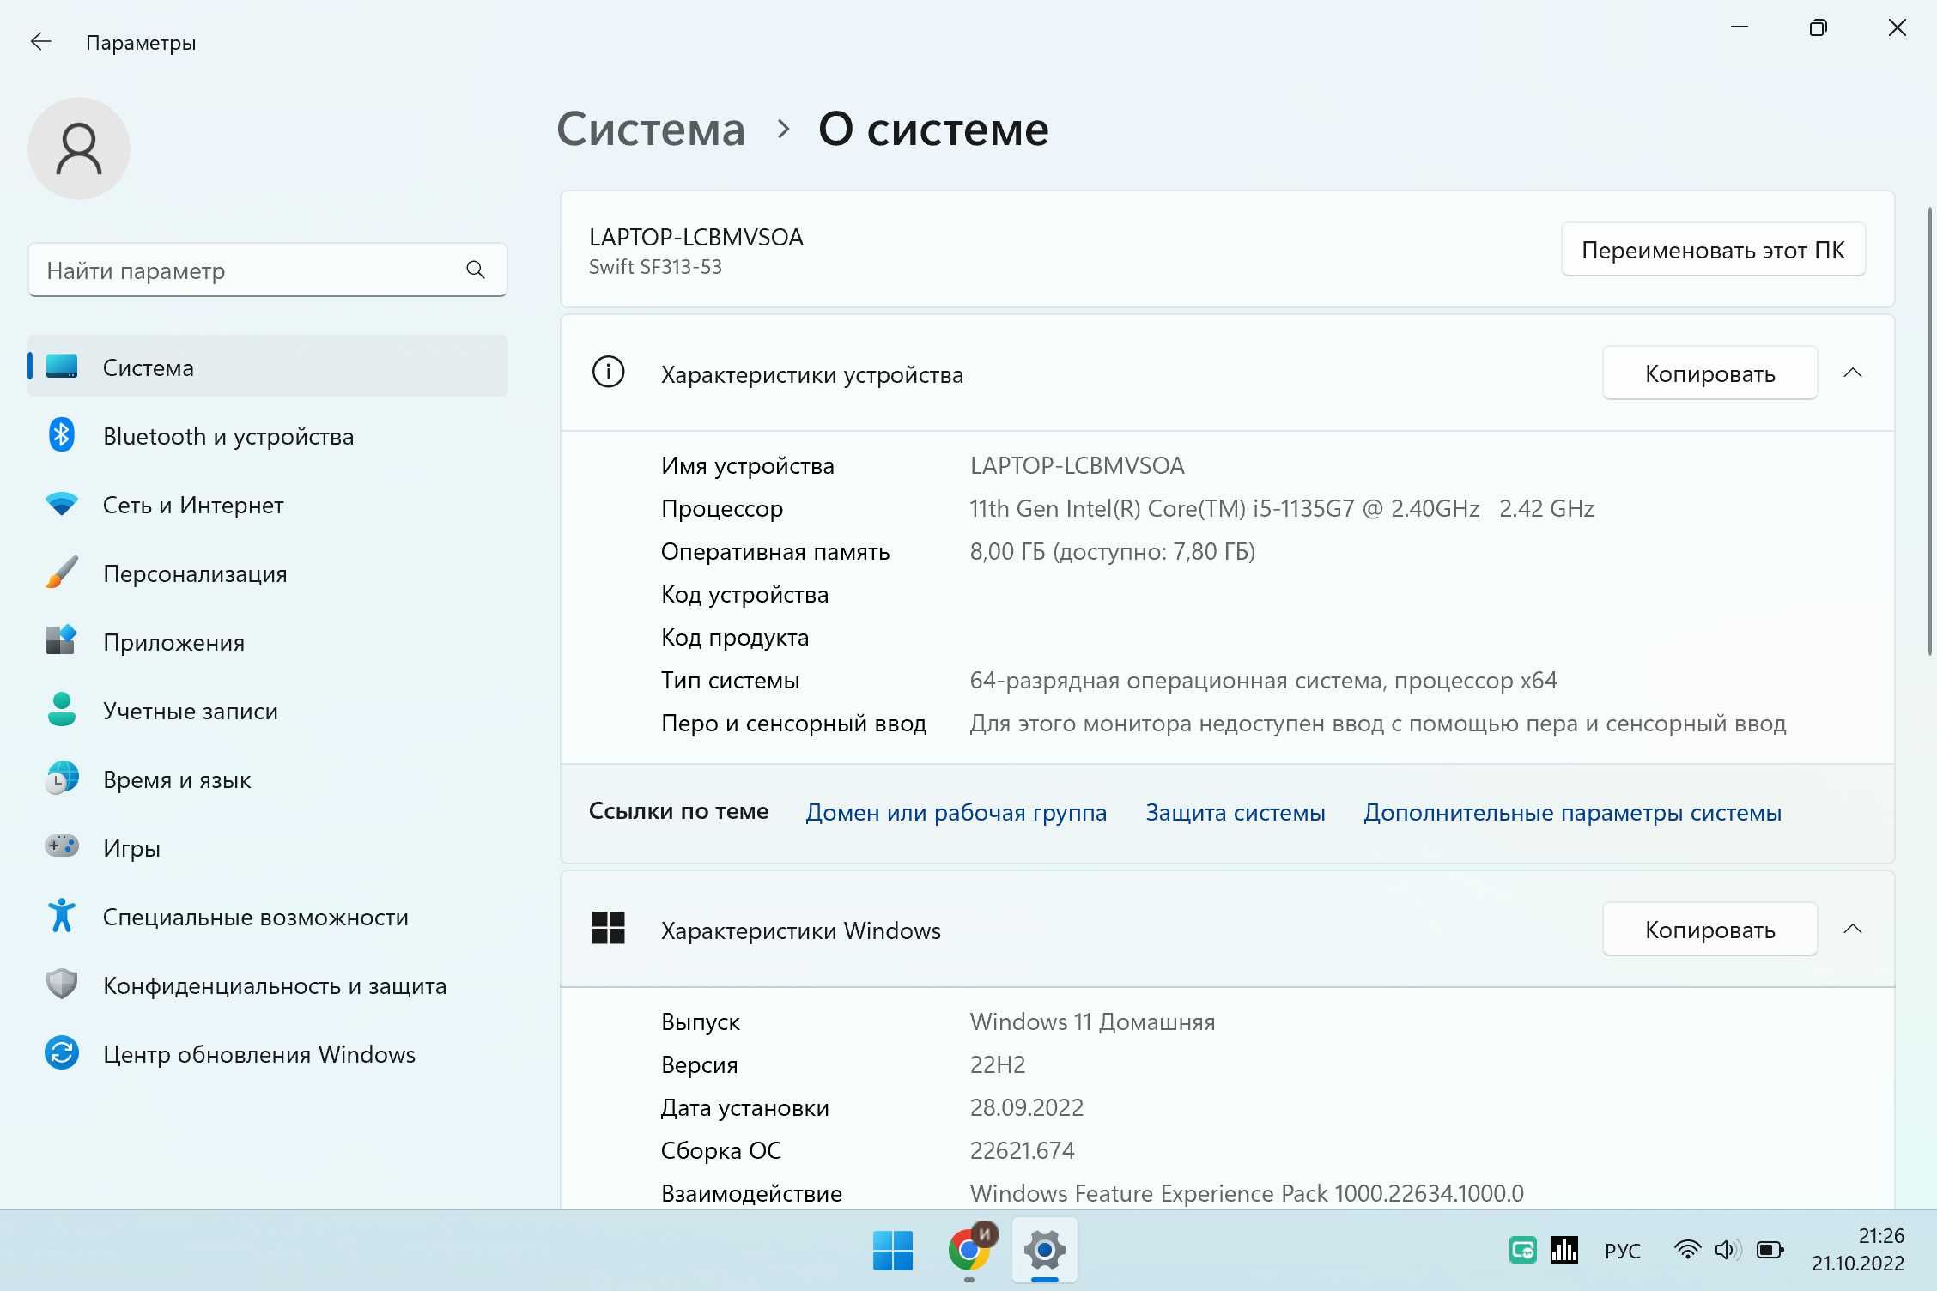
Task: Click the Система monitor icon in sidebar
Action: click(62, 367)
